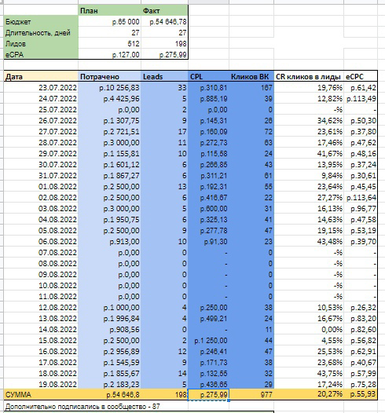Select the Дополнительно подписались в сообщество note

[x=82, y=406]
